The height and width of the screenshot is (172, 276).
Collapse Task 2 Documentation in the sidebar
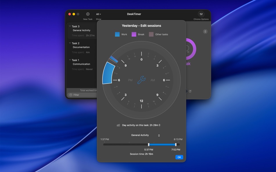pyautogui.click(x=70, y=43)
